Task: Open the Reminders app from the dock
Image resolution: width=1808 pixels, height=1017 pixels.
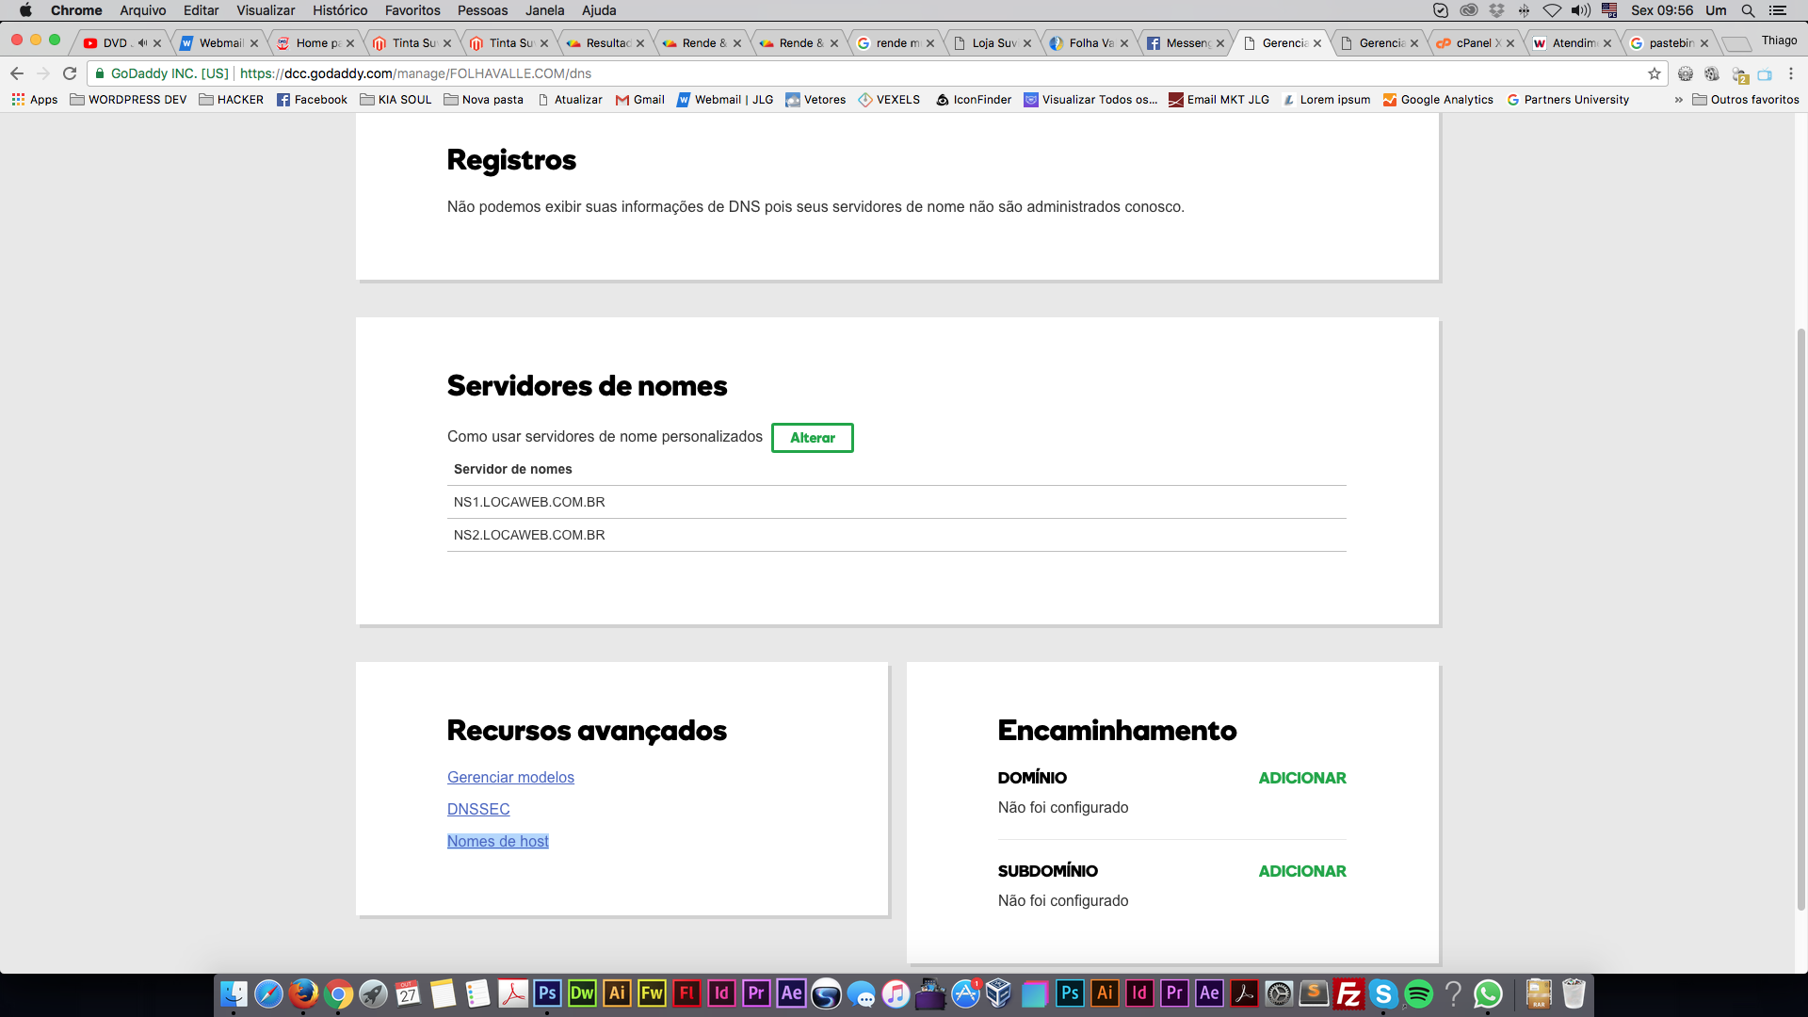Action: [x=477, y=993]
